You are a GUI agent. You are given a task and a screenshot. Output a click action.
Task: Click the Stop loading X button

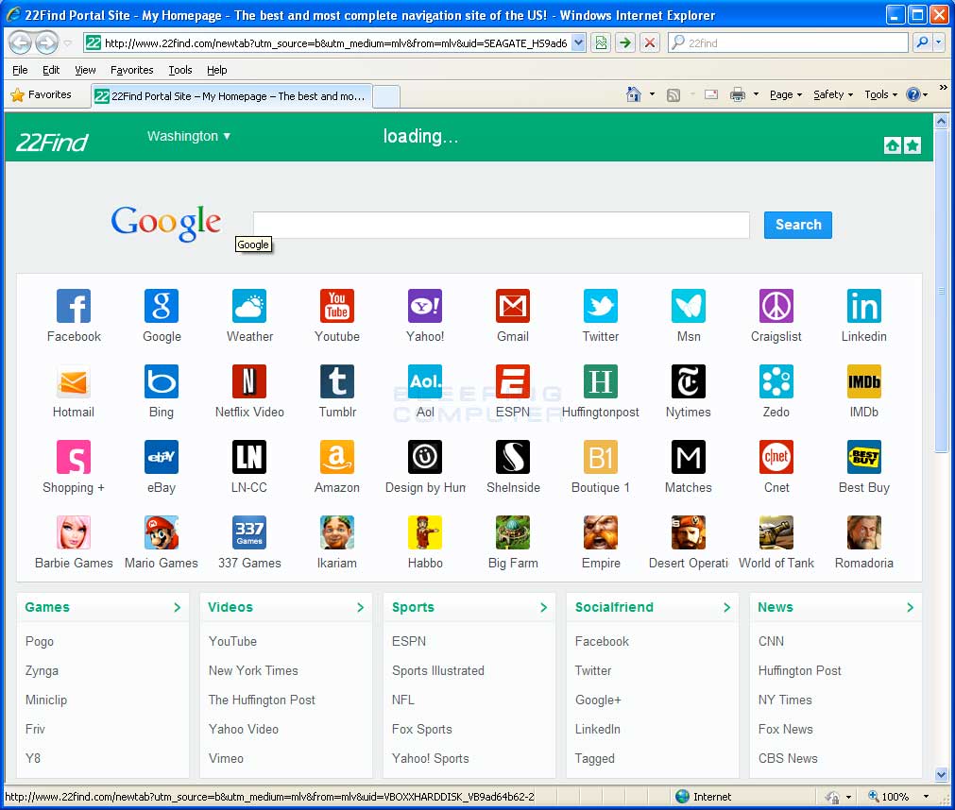[650, 42]
